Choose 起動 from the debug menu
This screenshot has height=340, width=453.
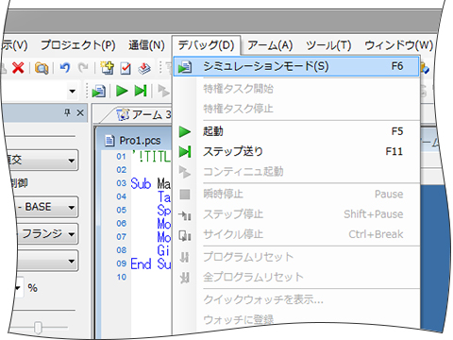coord(296,131)
